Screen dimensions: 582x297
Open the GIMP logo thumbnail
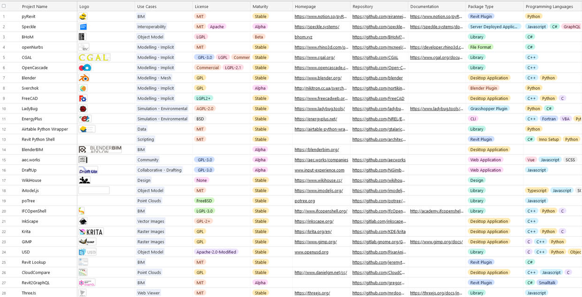pyautogui.click(x=87, y=242)
